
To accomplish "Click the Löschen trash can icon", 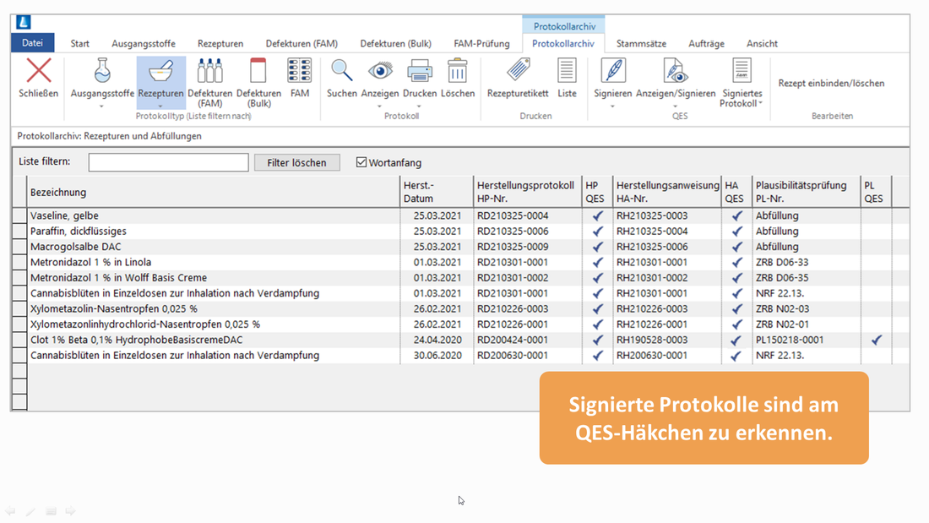I will [x=457, y=72].
